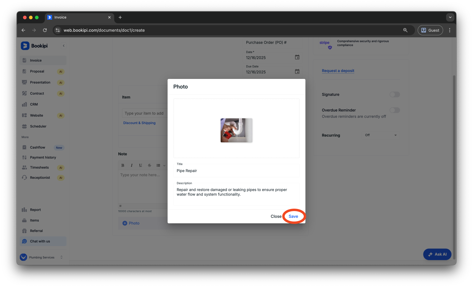473x287 pixels.
Task: Edit the photo Title field
Action: tap(236, 171)
